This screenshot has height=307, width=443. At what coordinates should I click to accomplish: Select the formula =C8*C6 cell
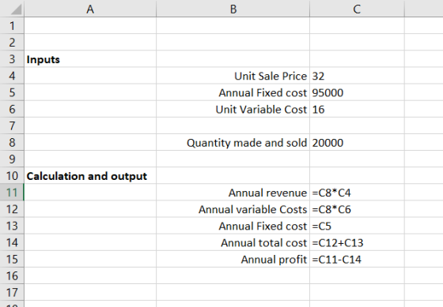pos(357,209)
